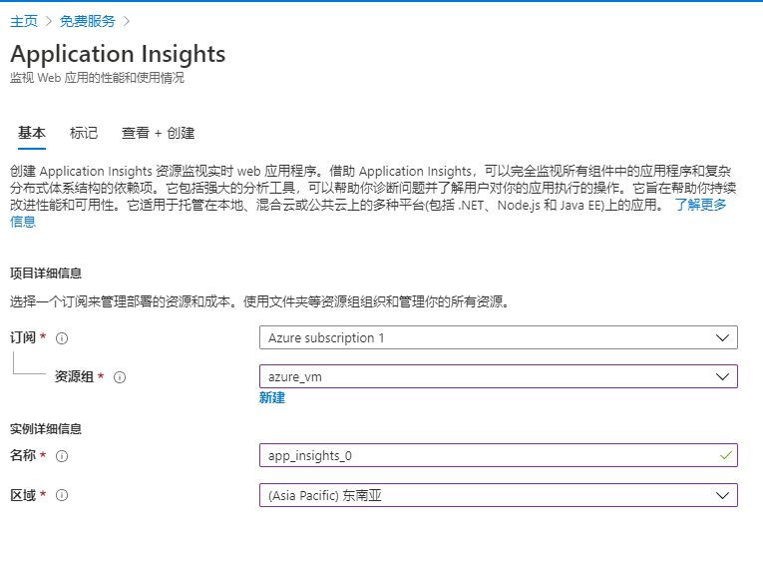
Task: Click the Application Insights page title
Action: coord(119,54)
